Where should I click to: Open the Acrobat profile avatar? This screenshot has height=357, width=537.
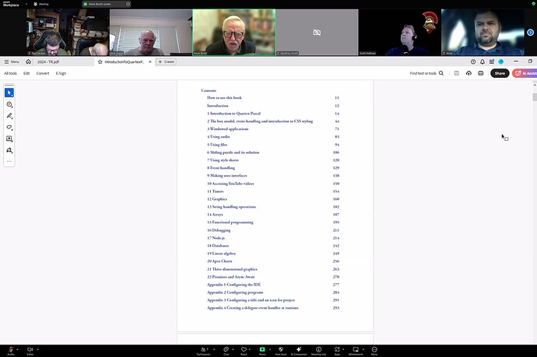click(x=500, y=62)
